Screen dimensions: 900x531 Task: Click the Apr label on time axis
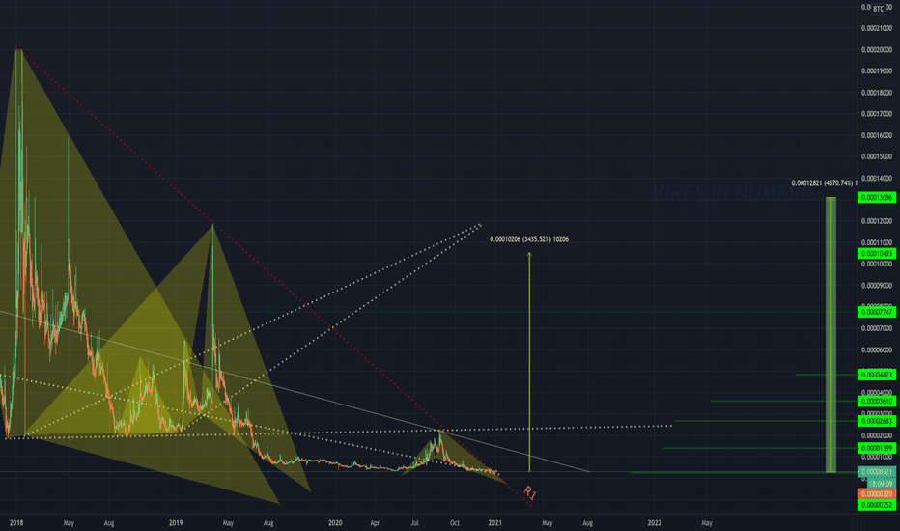(375, 523)
